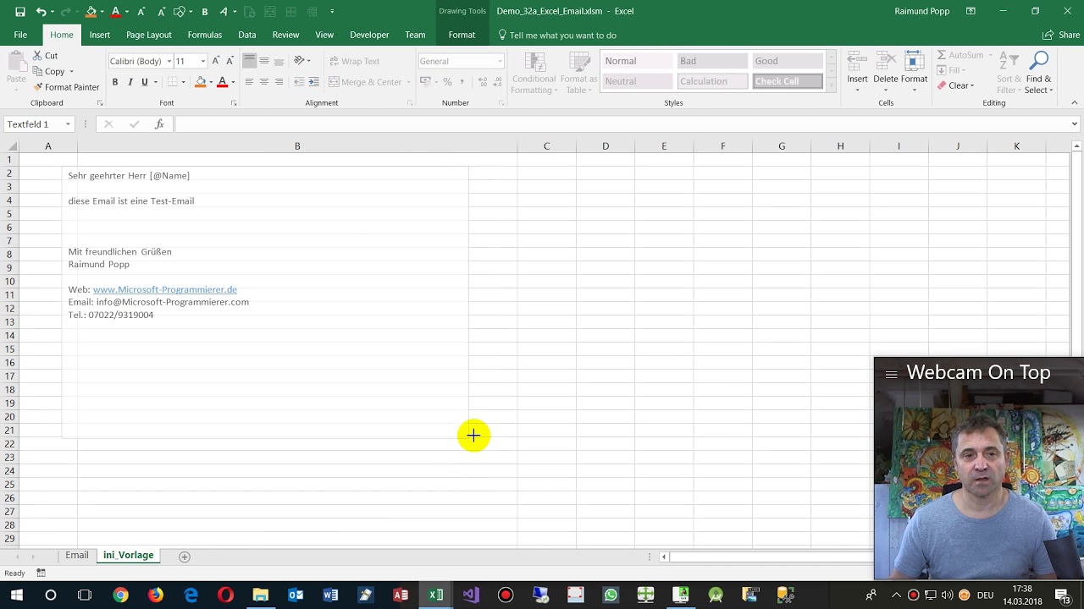Toggle bottom vertical alignment
The image size is (1084, 609).
click(x=279, y=61)
